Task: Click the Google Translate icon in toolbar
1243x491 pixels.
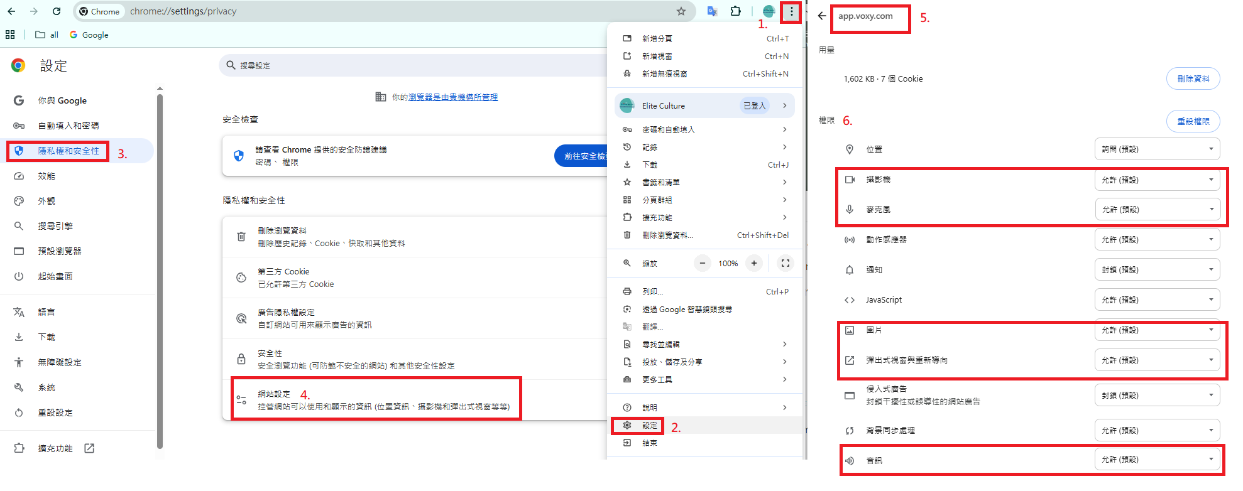Action: click(x=712, y=11)
